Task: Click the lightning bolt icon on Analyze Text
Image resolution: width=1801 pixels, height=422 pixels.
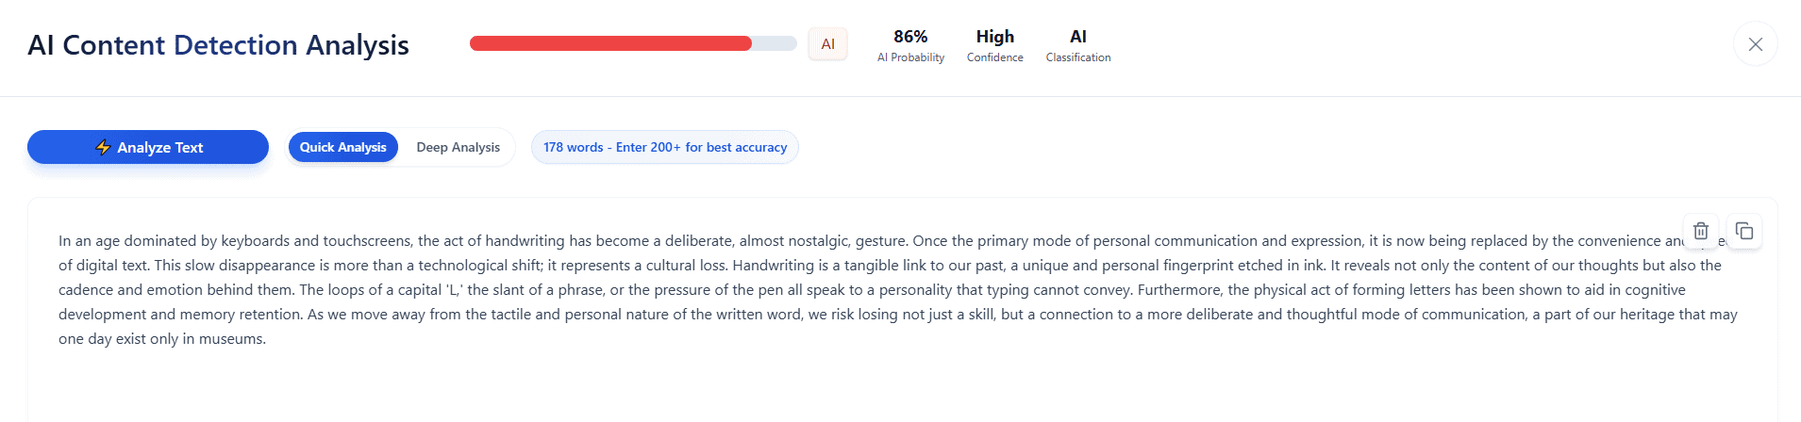Action: point(104,147)
